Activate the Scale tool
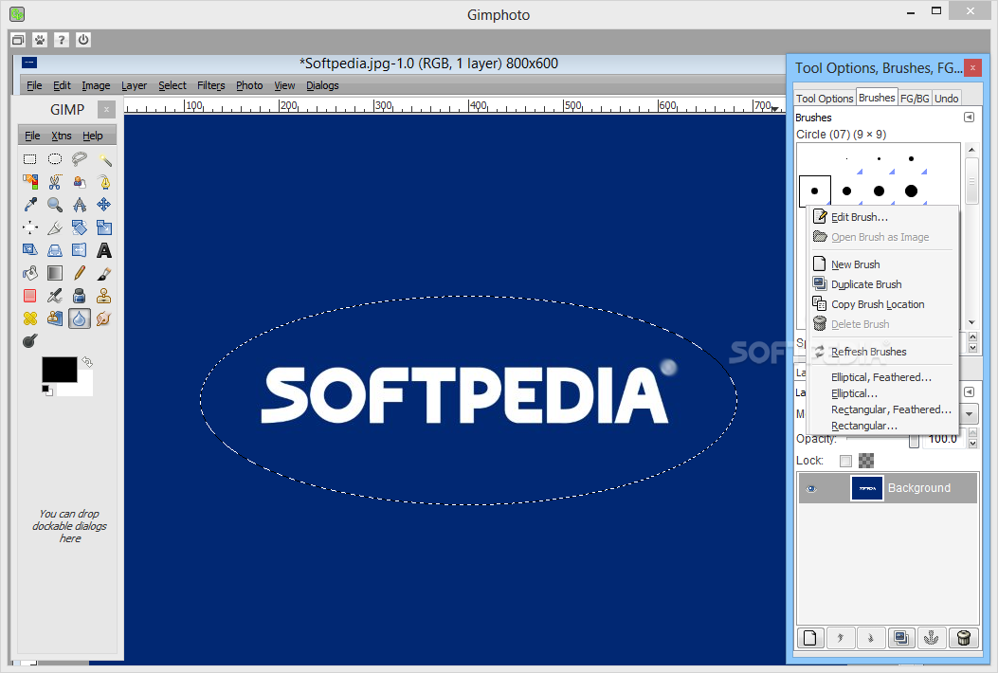 (104, 227)
